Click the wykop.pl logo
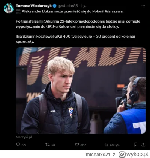Screen dimensions: 150x158 click(x=133, y=154)
